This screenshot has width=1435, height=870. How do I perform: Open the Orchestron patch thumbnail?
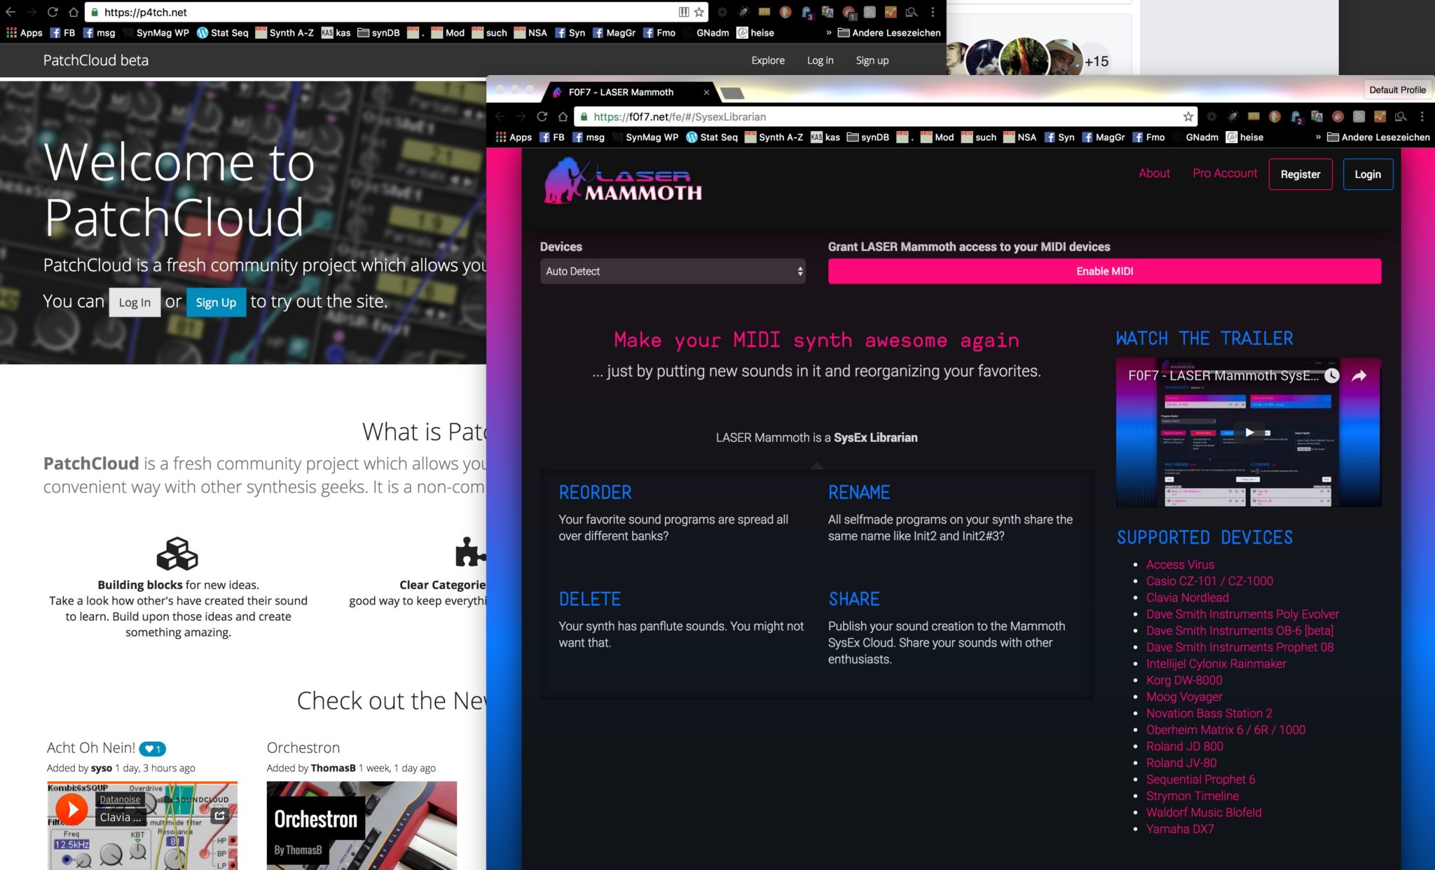(x=362, y=825)
